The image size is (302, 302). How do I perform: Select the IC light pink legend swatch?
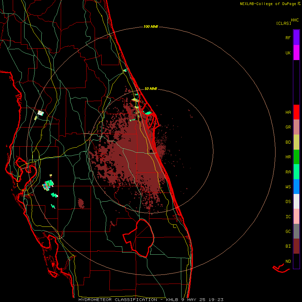(x=296, y=216)
